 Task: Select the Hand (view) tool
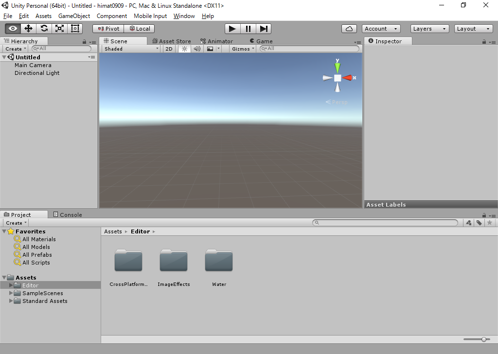(x=13, y=29)
